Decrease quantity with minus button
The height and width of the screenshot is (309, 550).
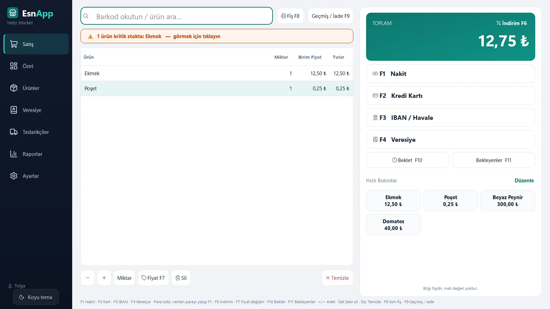(x=88, y=278)
